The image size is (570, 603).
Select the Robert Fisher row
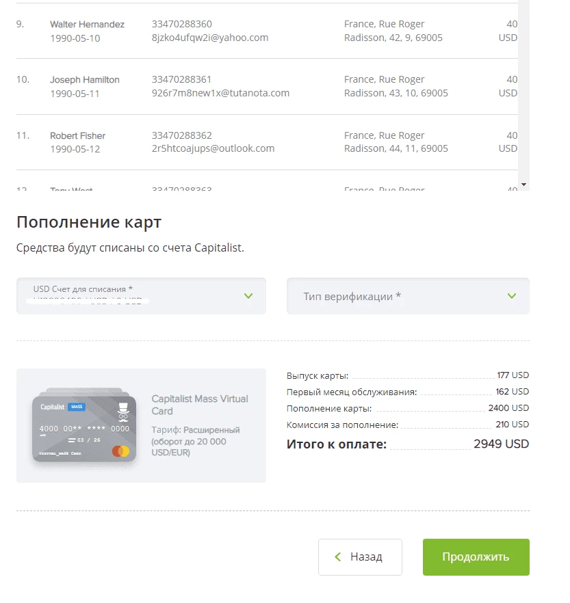click(267, 142)
